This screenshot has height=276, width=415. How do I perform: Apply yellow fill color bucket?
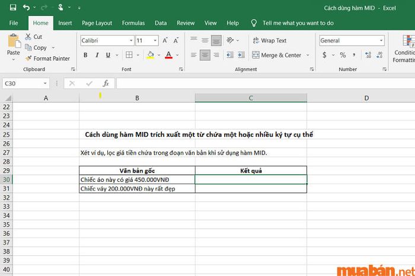(x=151, y=55)
